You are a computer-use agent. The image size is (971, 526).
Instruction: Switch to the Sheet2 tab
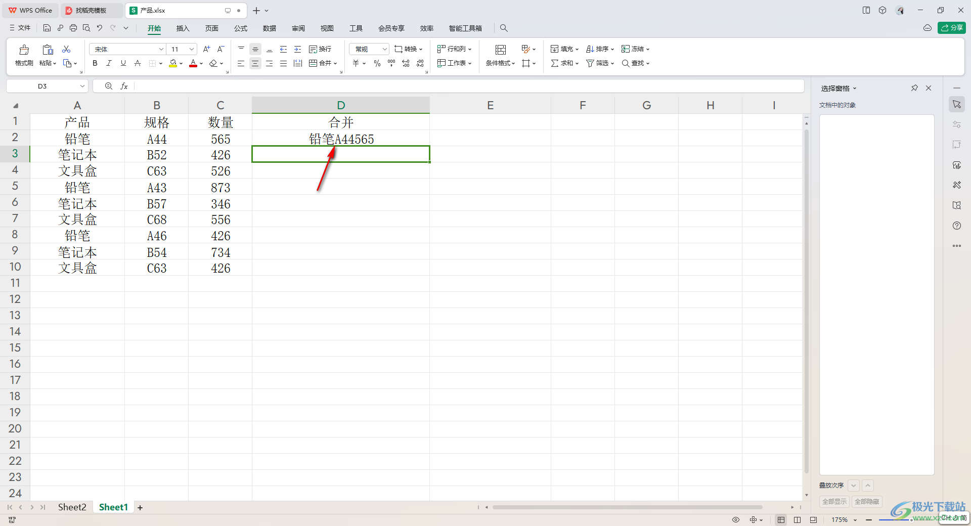72,507
